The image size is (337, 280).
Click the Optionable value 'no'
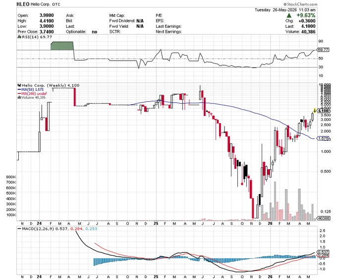pos(95,32)
